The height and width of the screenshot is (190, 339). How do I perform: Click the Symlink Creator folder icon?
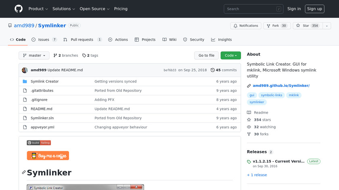tap(25, 81)
